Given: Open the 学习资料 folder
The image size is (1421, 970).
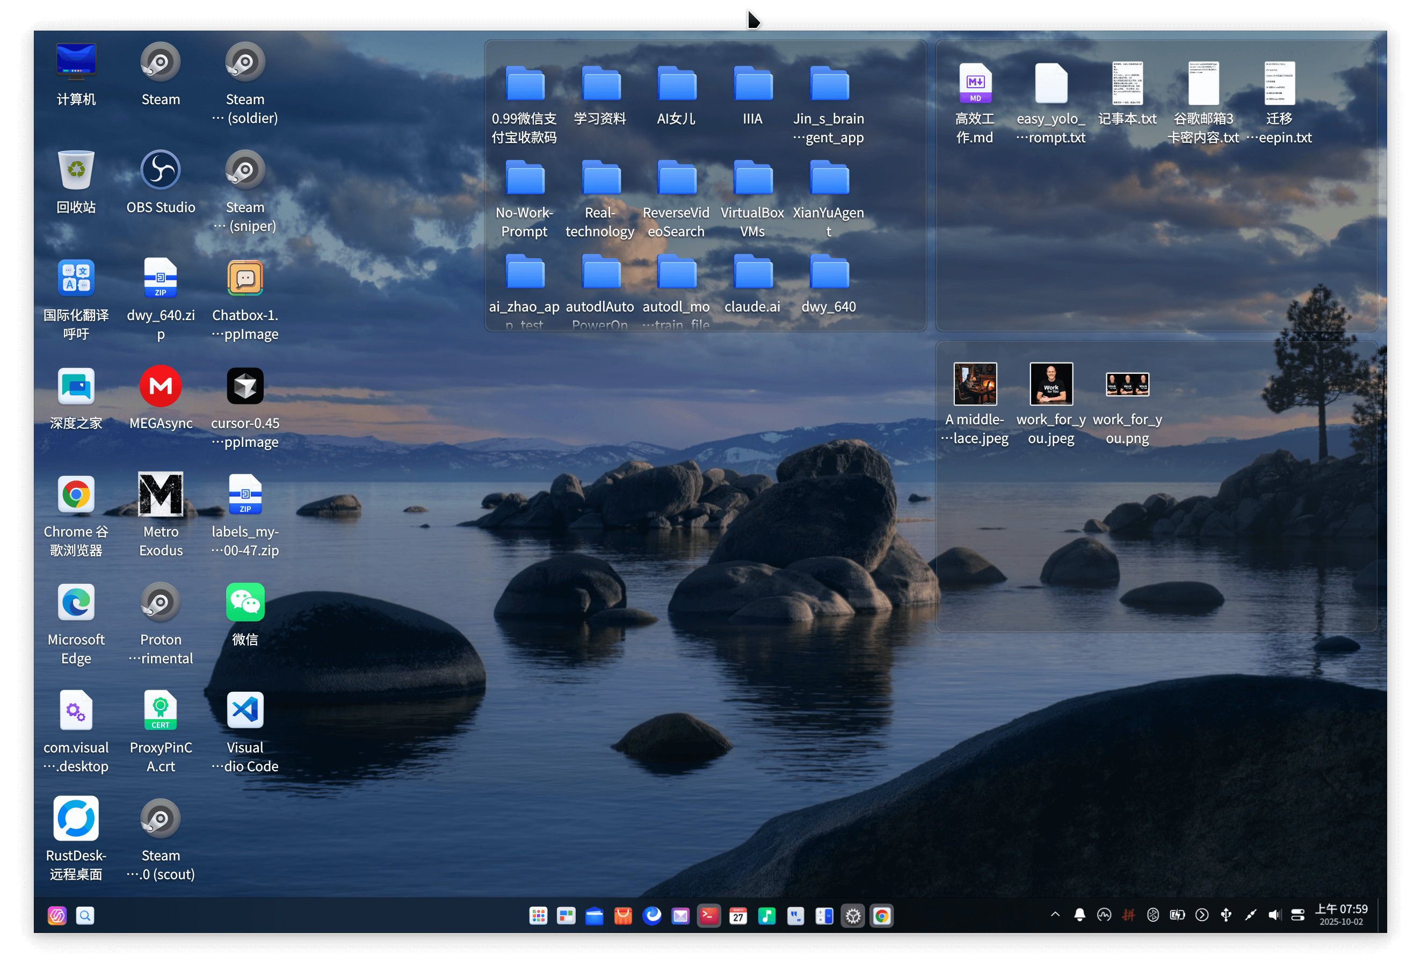Looking at the screenshot, I should (x=601, y=84).
